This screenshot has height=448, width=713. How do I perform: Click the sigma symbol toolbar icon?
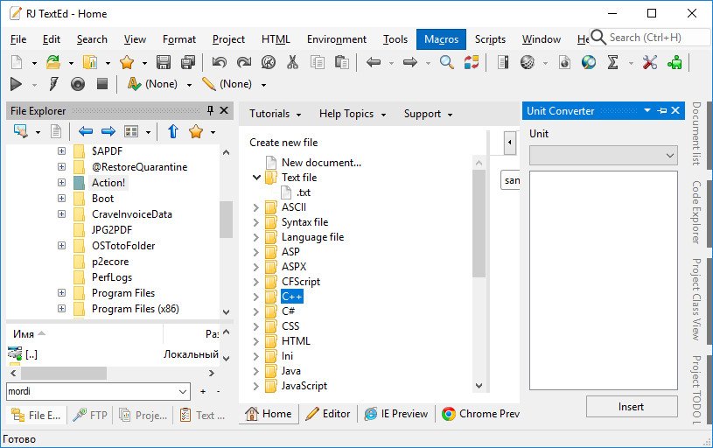[x=613, y=62]
